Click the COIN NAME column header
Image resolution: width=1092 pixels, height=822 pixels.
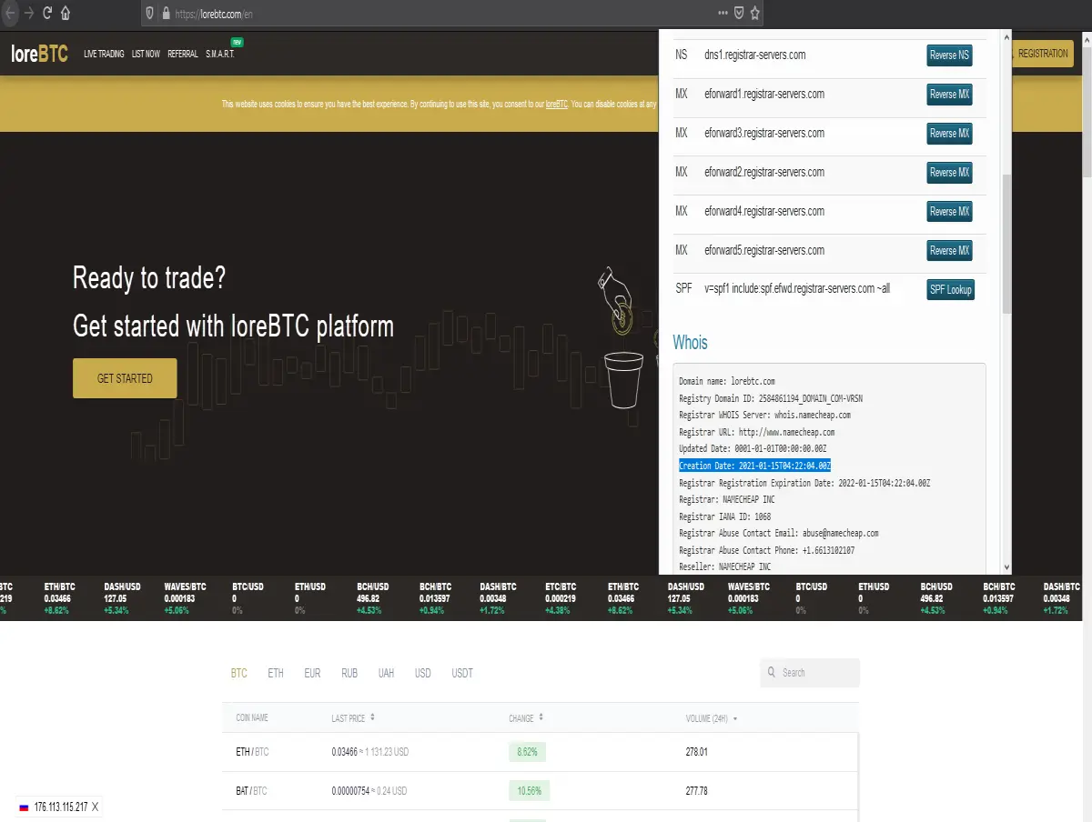tap(252, 718)
